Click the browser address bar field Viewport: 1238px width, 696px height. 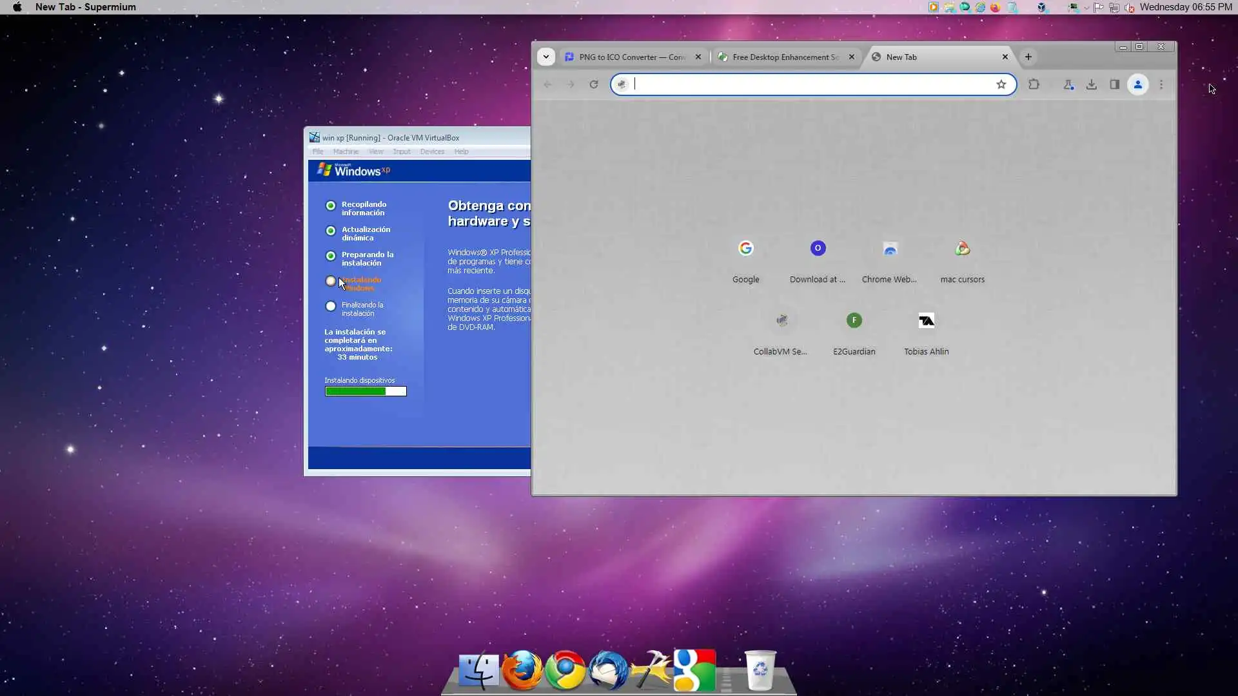(x=806, y=84)
